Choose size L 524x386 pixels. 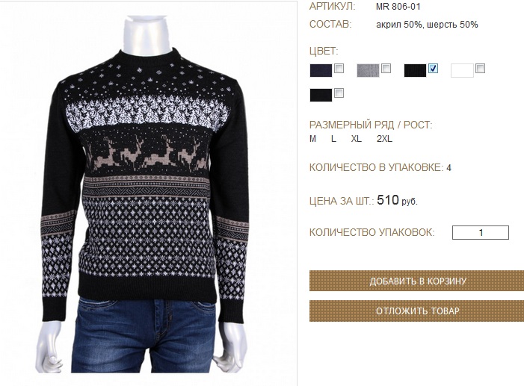(x=333, y=139)
